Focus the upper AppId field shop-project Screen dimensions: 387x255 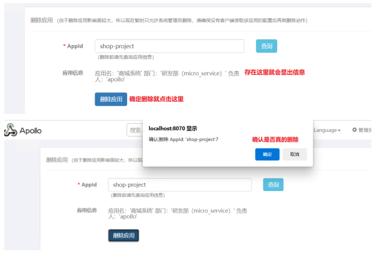coord(169,46)
